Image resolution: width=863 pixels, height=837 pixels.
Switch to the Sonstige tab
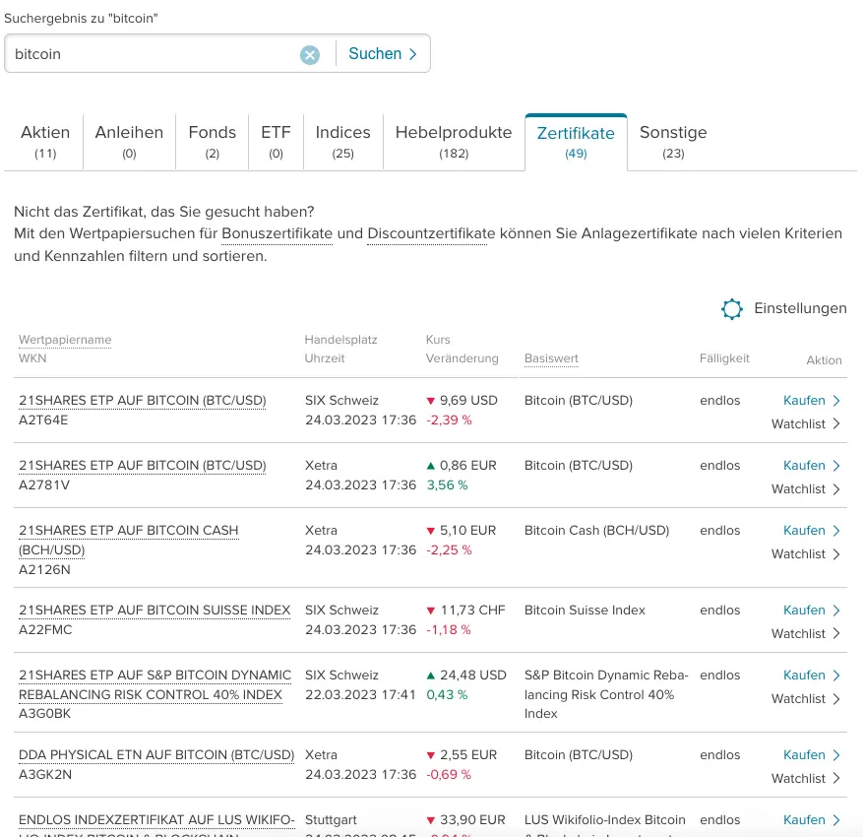tap(673, 142)
